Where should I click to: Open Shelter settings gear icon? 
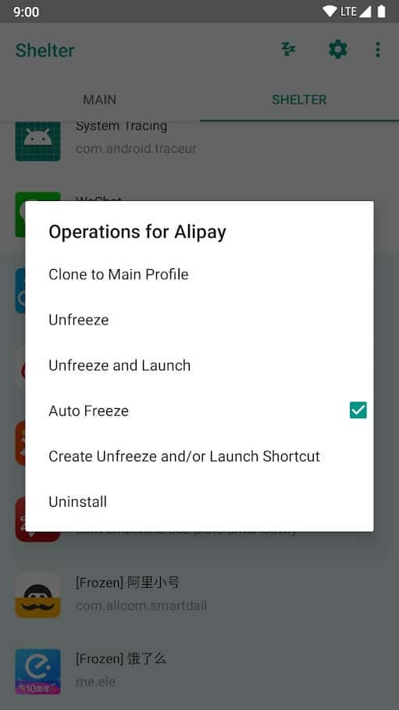[338, 49]
